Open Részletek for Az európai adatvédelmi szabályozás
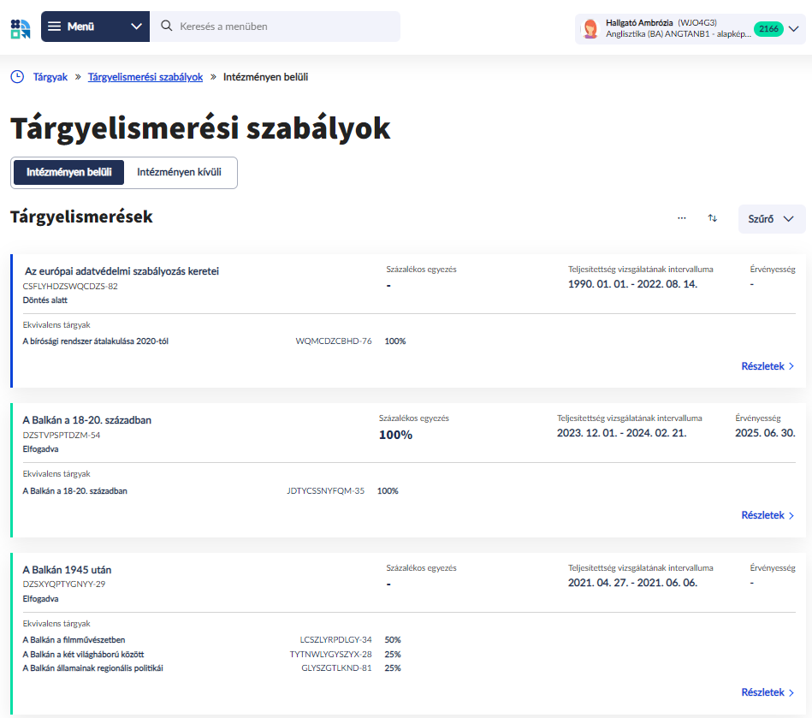 (x=768, y=366)
